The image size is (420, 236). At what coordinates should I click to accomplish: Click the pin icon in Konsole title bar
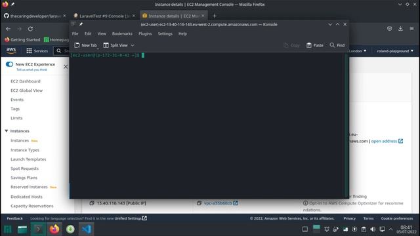(81, 24)
